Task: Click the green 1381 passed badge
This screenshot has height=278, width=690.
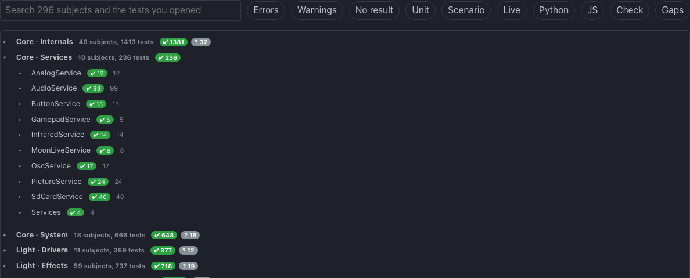Action: pos(174,42)
